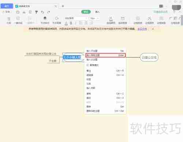The width and height of the screenshot is (183, 142).
Task: Open the last border tool at ribbon right
Action: 175,20
